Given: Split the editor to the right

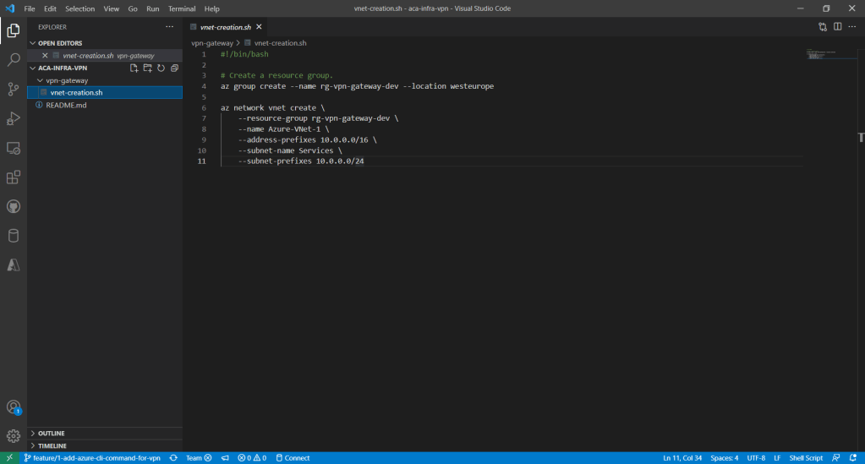Looking at the screenshot, I should 838,26.
